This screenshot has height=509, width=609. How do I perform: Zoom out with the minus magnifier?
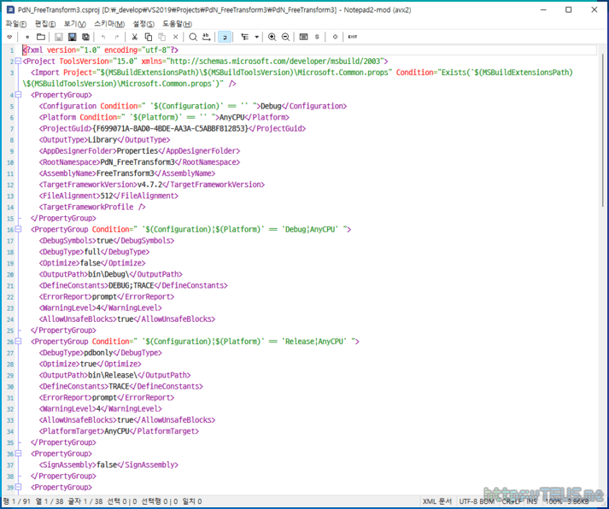pos(285,37)
